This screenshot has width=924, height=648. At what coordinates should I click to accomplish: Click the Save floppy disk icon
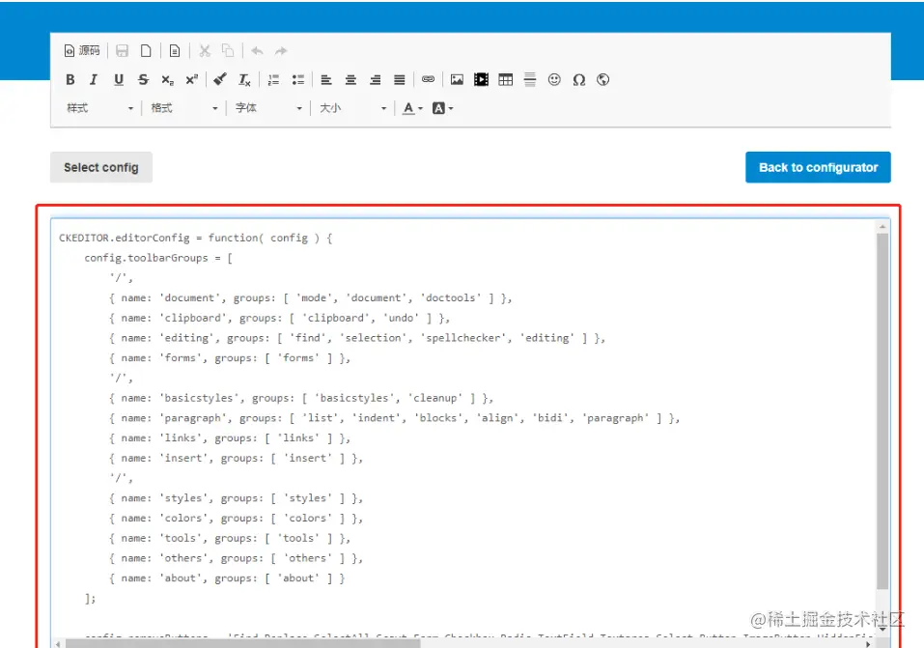tap(122, 51)
